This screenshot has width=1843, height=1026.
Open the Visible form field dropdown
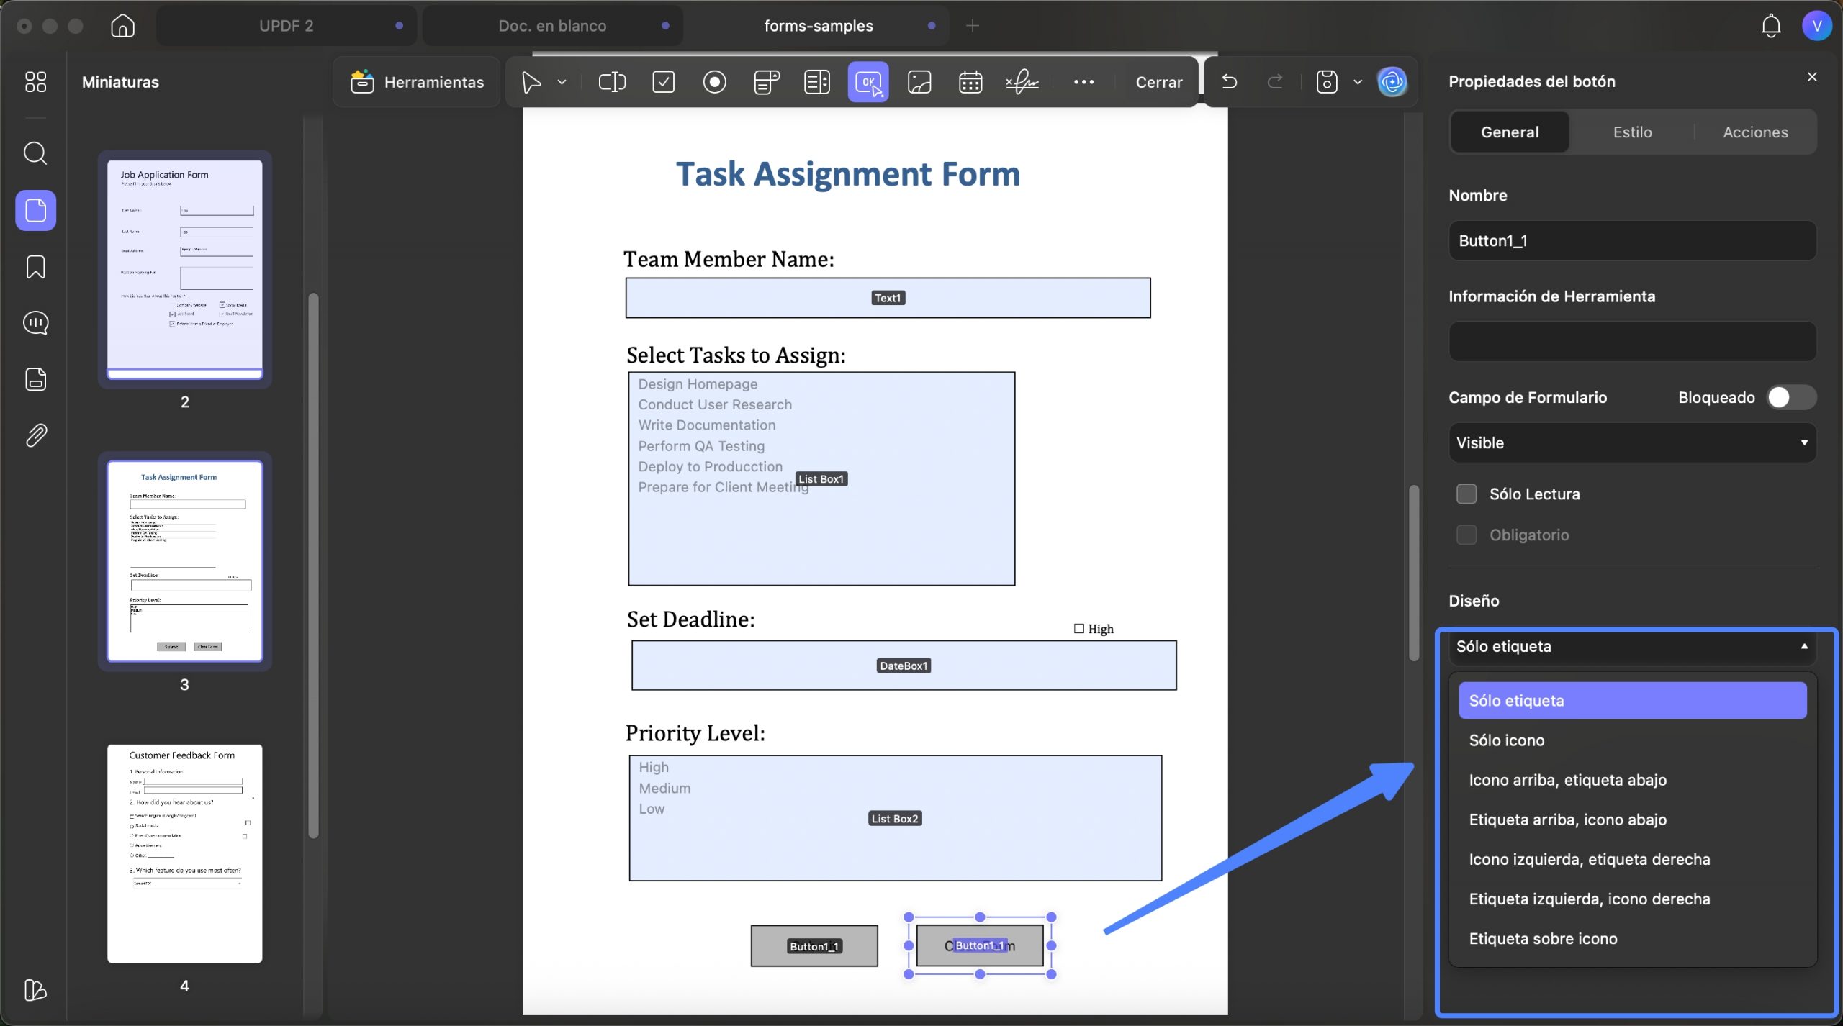pyautogui.click(x=1631, y=442)
